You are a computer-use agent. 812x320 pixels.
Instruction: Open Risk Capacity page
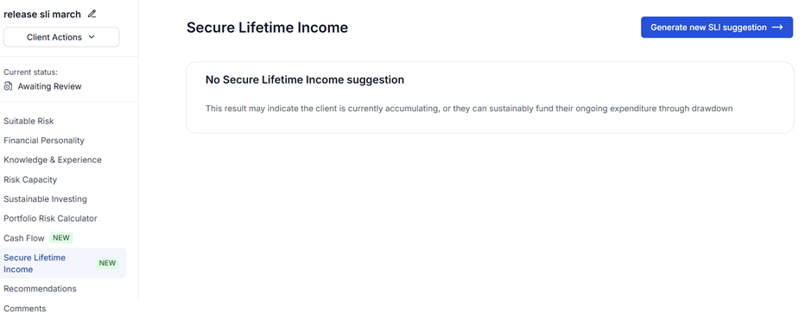click(x=30, y=180)
